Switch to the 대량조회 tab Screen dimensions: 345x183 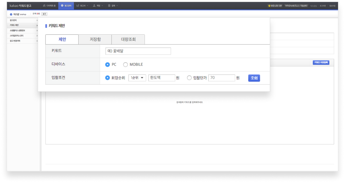[x=128, y=39]
